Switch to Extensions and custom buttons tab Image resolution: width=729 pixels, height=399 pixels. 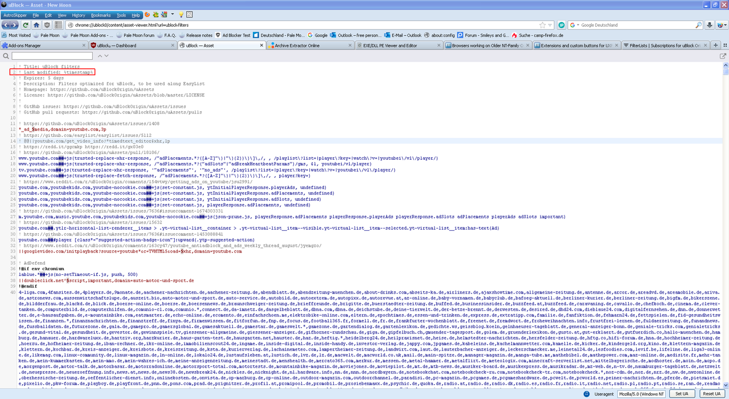point(577,46)
